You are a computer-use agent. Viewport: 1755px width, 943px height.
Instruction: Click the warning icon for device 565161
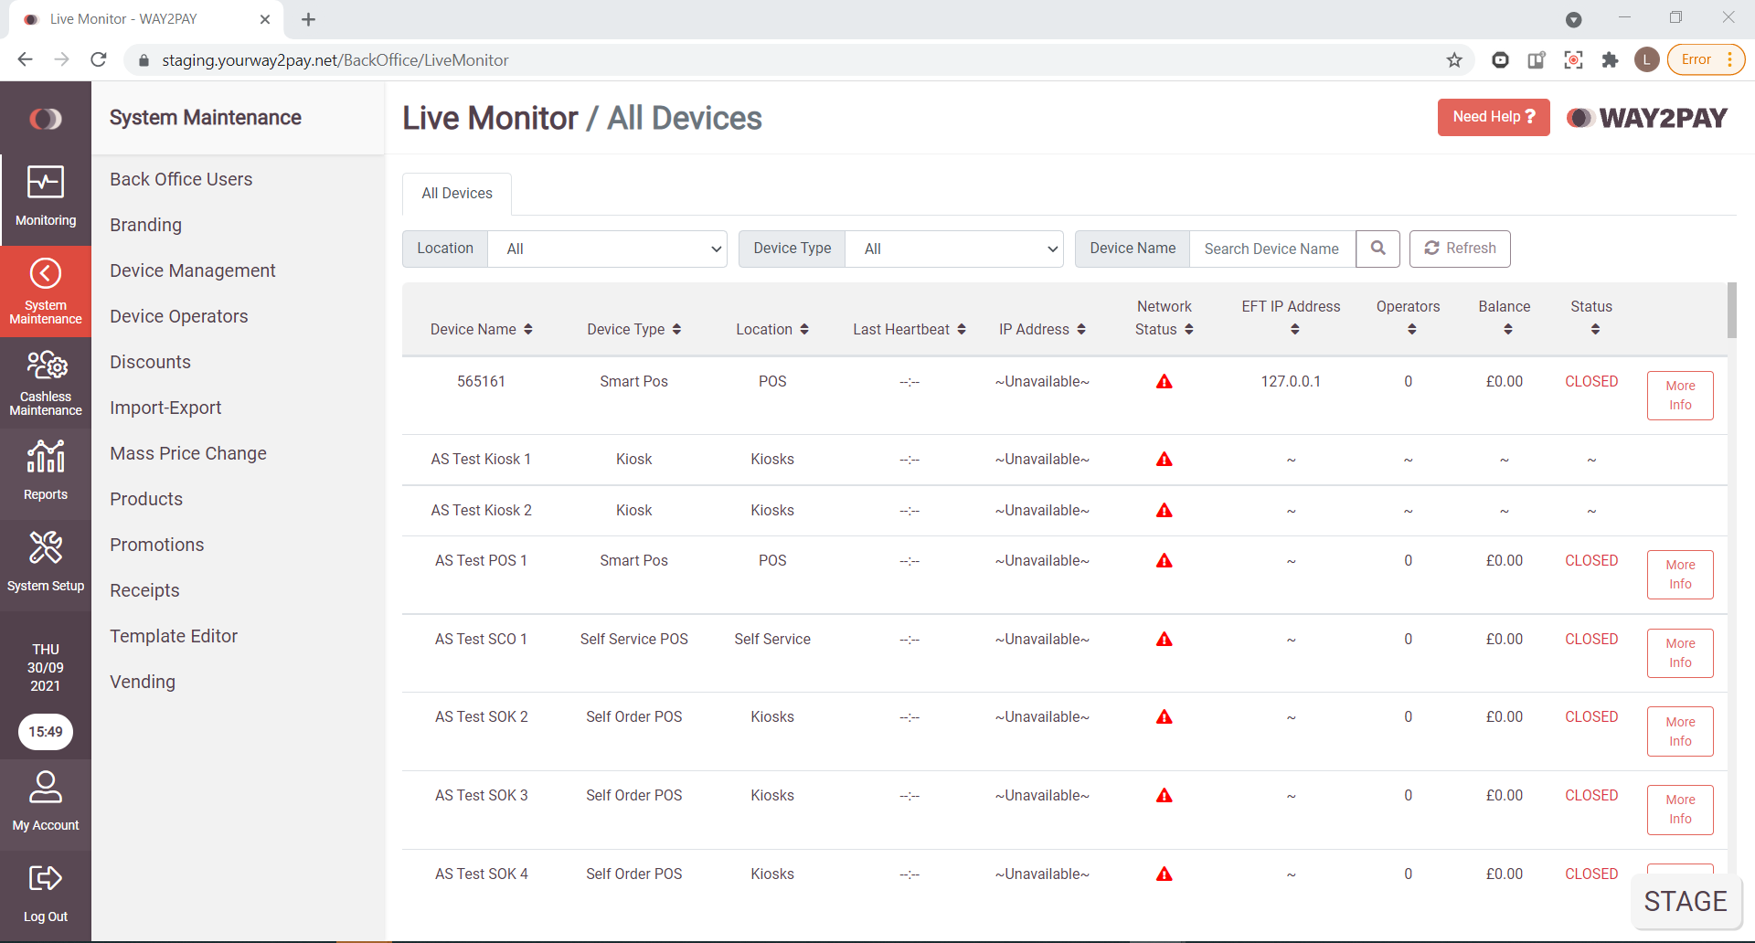pos(1164,382)
